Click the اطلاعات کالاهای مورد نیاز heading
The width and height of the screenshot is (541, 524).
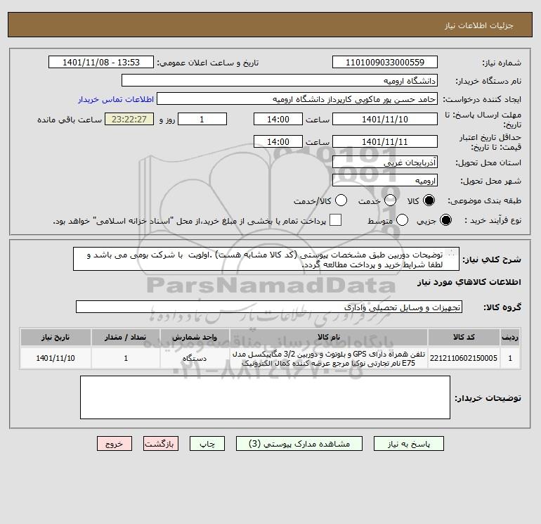[x=469, y=282]
